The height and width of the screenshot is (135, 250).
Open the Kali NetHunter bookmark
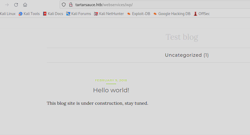click(x=109, y=14)
